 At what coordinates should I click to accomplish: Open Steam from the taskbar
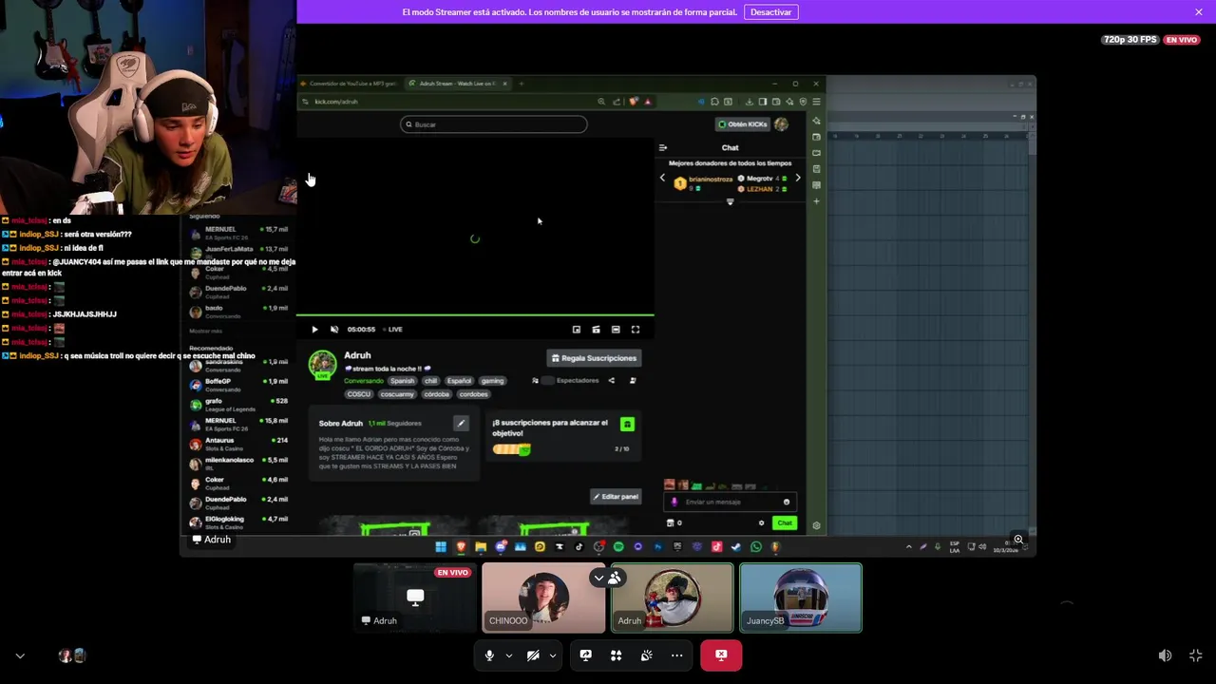pyautogui.click(x=735, y=547)
